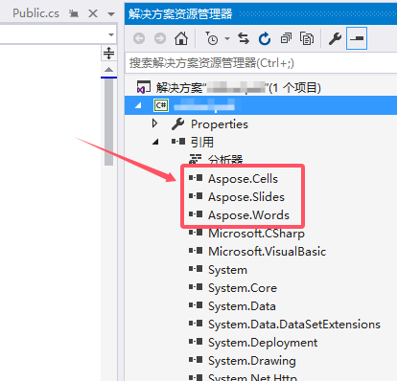This screenshot has width=397, height=381.
Task: Click the Pending Changes Filter clock icon
Action: tap(212, 38)
